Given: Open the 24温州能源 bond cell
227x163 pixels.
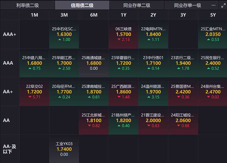Looking at the screenshot, I should pyautogui.click(x=153, y=92).
